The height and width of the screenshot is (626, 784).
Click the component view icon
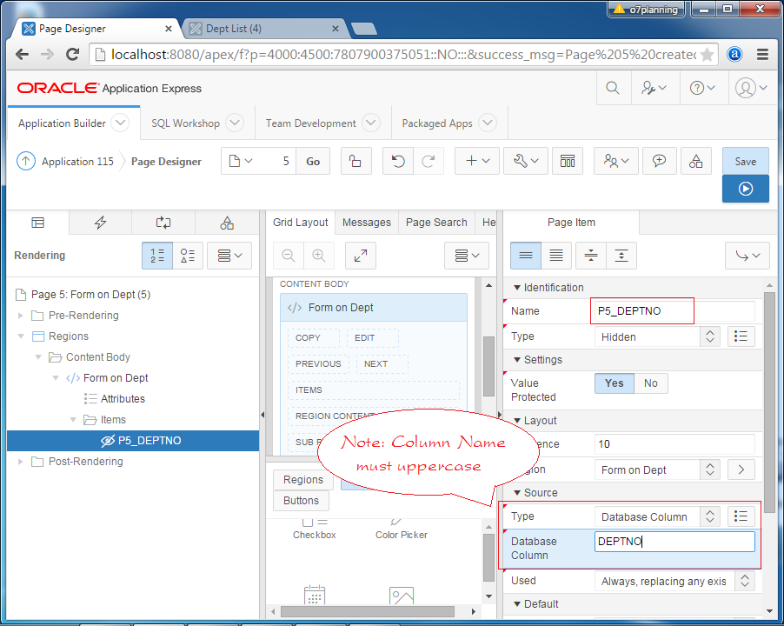[568, 161]
